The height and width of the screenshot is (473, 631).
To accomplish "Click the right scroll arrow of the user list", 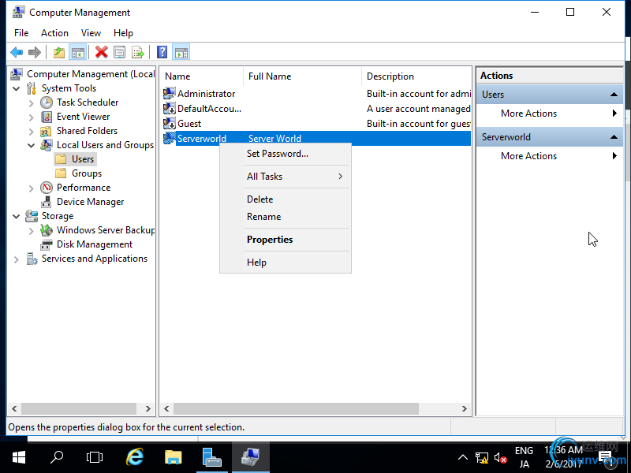I will (x=465, y=409).
